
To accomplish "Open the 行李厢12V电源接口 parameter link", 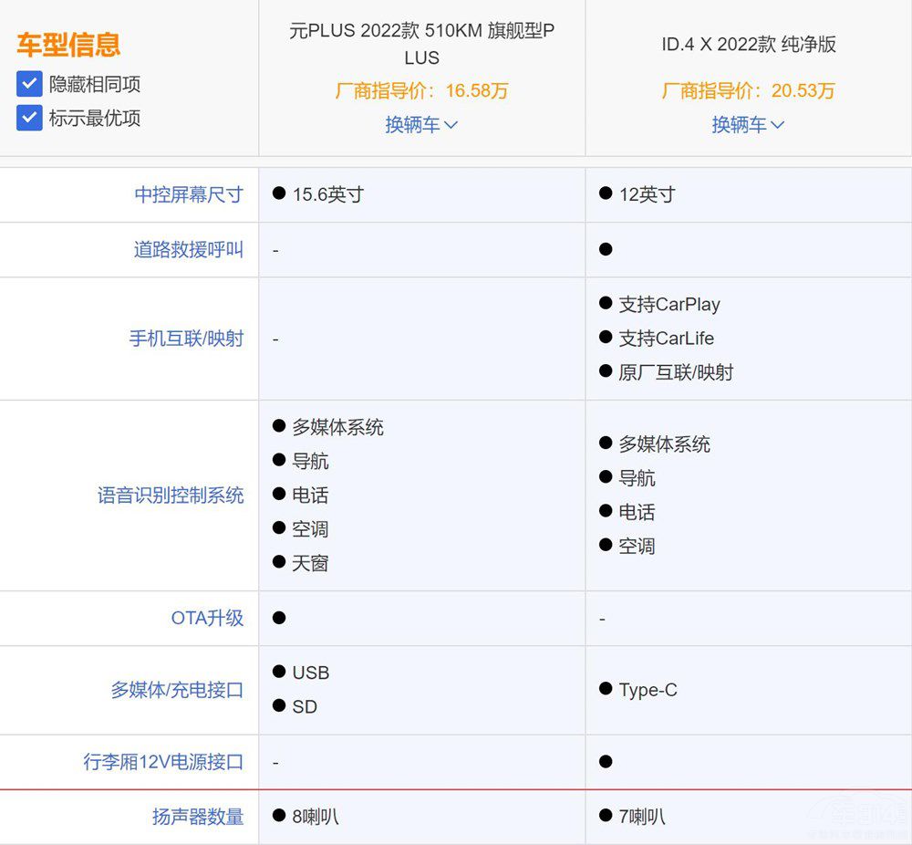I will pyautogui.click(x=163, y=762).
